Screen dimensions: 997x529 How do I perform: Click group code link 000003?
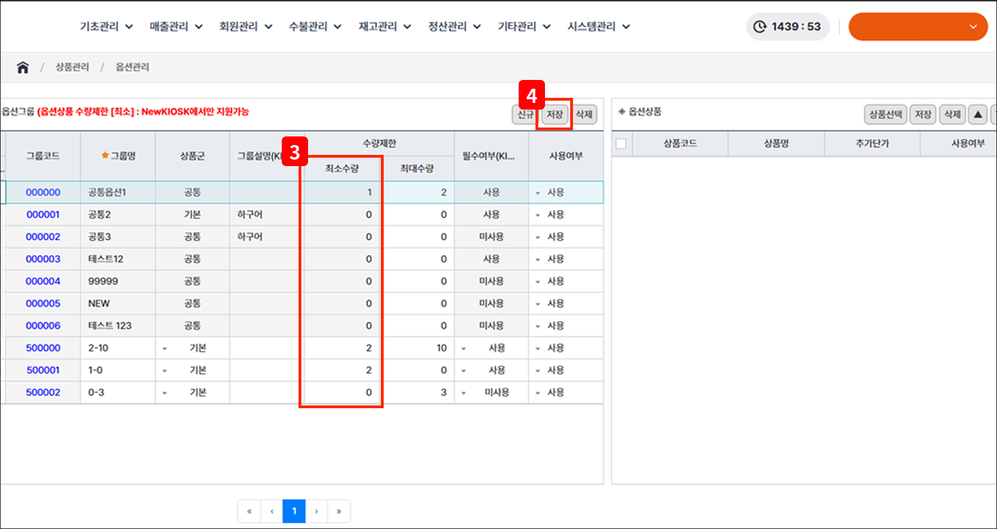43,259
